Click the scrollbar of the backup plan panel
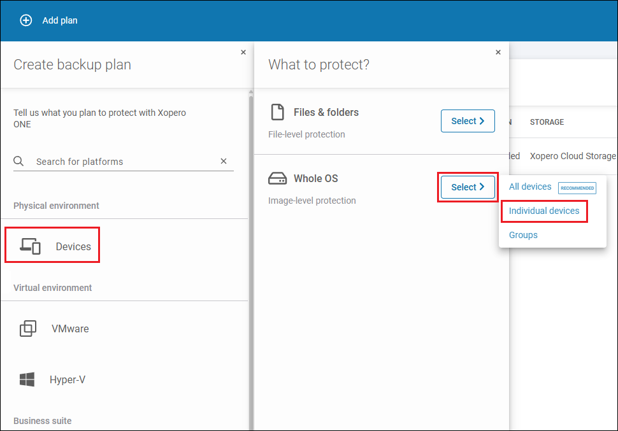618x431 pixels. [250, 191]
